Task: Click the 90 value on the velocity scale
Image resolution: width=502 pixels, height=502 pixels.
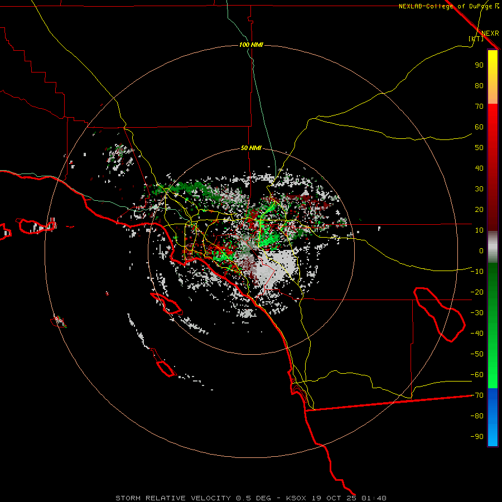Action: (479, 65)
